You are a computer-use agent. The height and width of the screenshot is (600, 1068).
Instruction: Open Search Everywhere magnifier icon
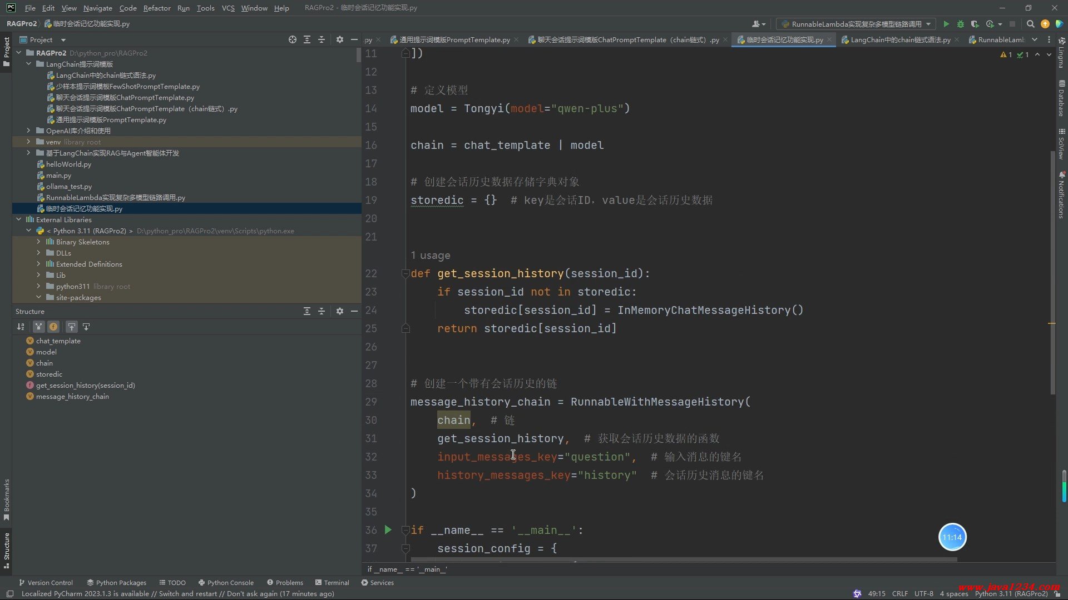[x=1030, y=24]
